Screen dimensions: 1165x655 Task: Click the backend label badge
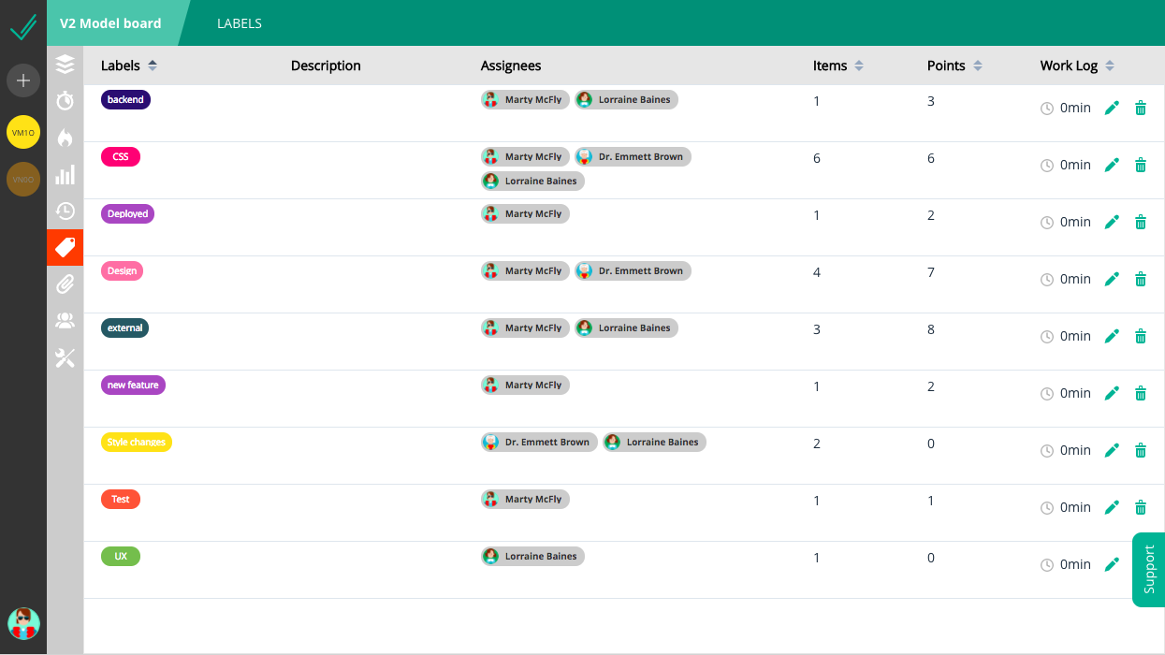125,99
